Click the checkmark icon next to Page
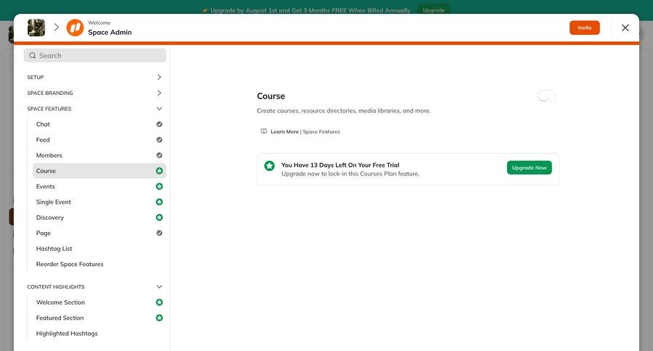Screen dimensions: 653x351 (159, 233)
